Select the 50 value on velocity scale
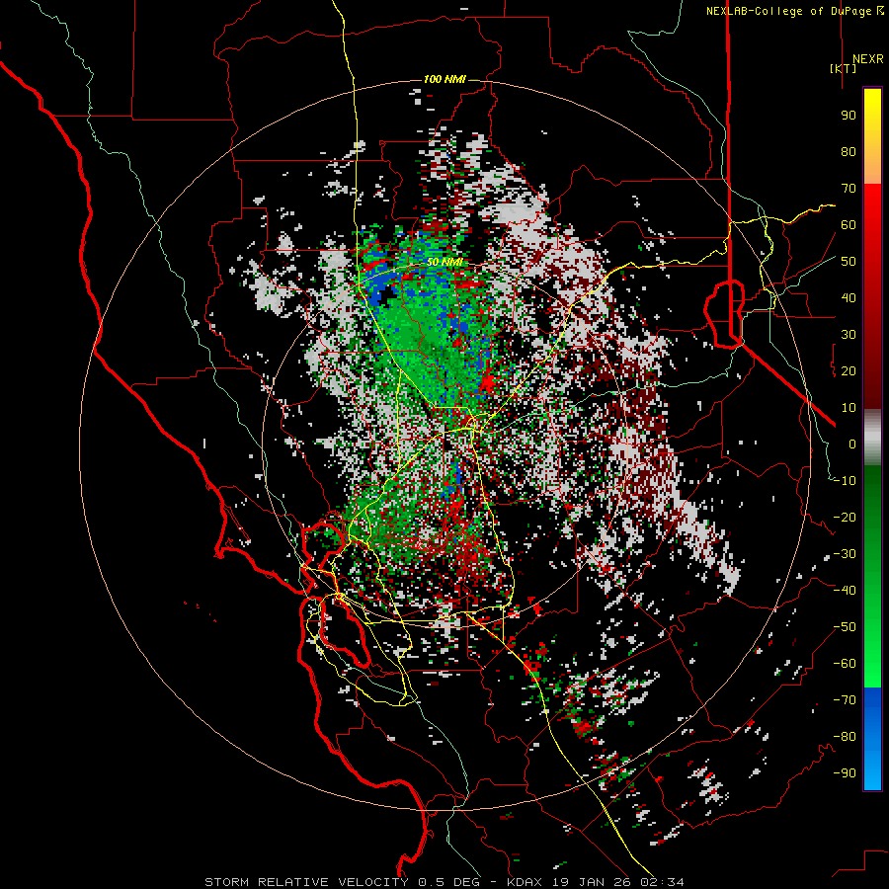 [849, 262]
